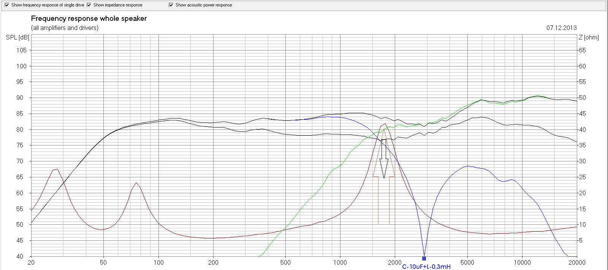Click the blue curve's hump near 5000 Hz
This screenshot has height=270, width=608.
(468, 166)
